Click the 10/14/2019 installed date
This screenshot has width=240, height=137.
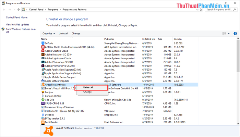tap(148, 85)
